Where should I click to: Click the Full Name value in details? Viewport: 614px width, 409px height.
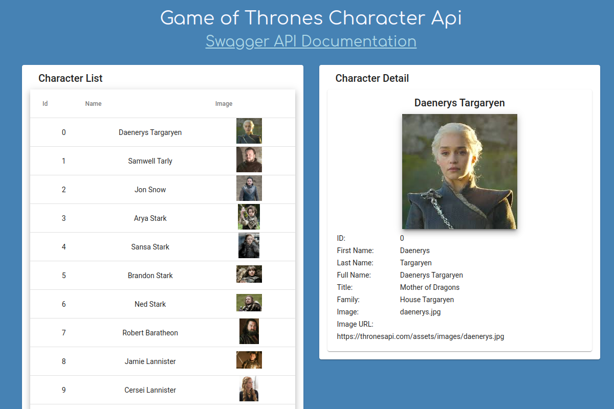(x=431, y=275)
